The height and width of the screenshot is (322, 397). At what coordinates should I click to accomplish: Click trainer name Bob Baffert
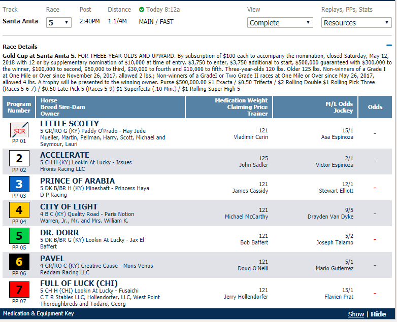(254, 242)
